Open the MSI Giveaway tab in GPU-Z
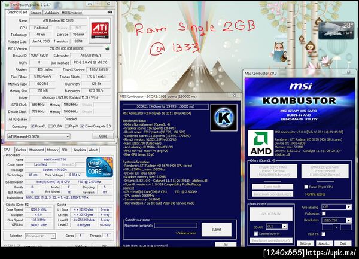The width and height of the screenshot is (359, 259). pyautogui.click(x=72, y=13)
